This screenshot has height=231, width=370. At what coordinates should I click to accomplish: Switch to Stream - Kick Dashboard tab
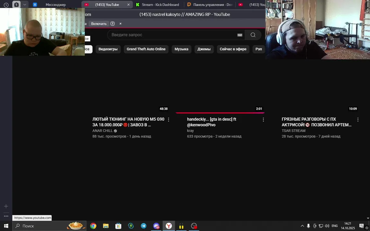(158, 4)
